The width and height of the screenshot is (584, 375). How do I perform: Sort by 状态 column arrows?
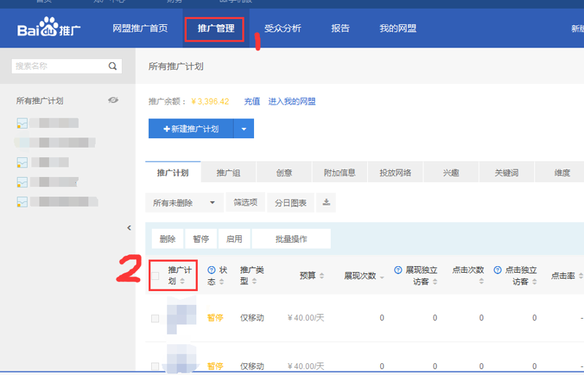(221, 281)
